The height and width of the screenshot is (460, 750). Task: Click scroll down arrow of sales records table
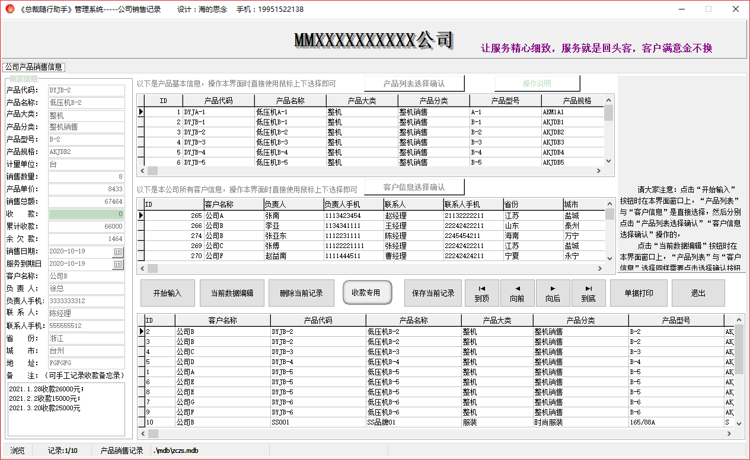(x=739, y=423)
